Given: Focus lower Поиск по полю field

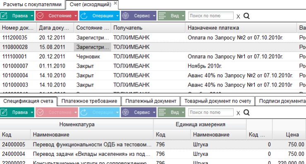Looking at the screenshot, I should tap(210, 112).
